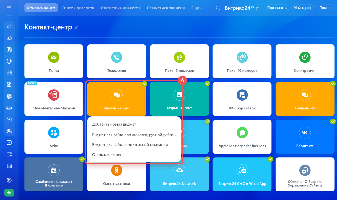Open the mail envelope sidebar icon
This screenshot has height=200, width=337.
point(9,120)
